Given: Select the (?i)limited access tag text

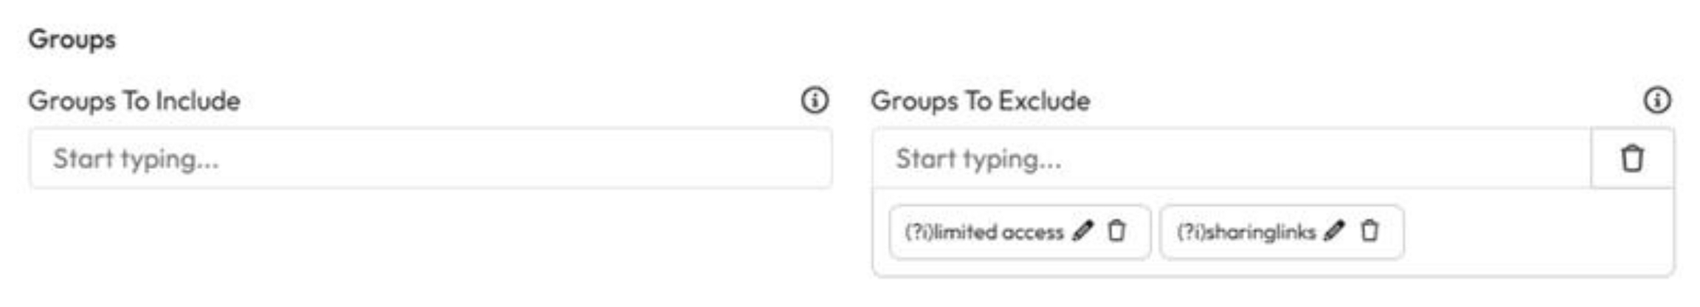Looking at the screenshot, I should (x=984, y=232).
